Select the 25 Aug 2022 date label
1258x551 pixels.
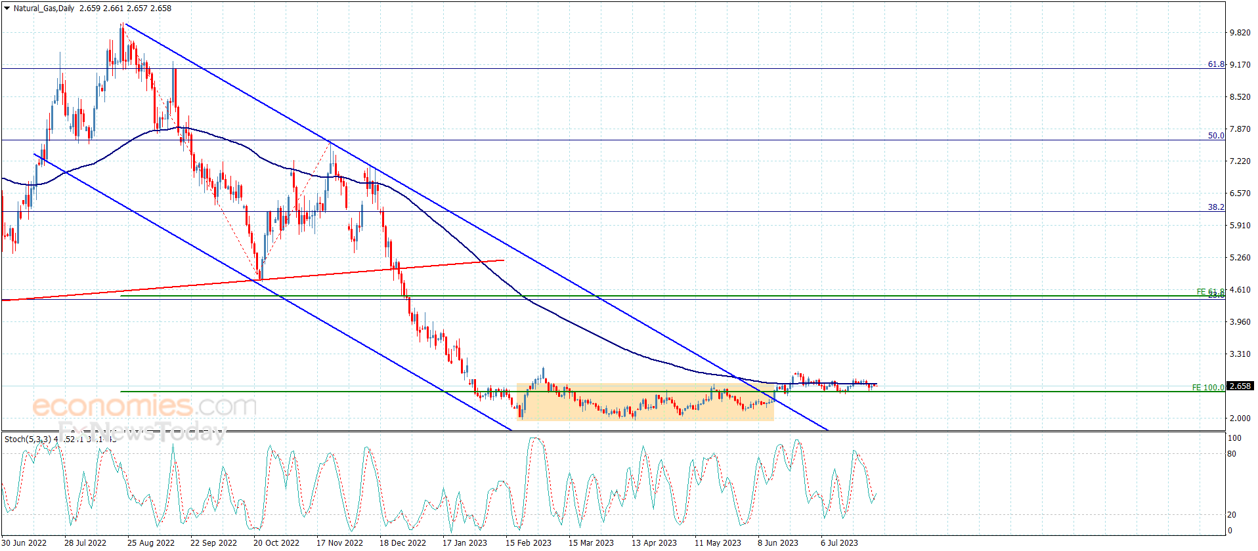[x=151, y=542]
